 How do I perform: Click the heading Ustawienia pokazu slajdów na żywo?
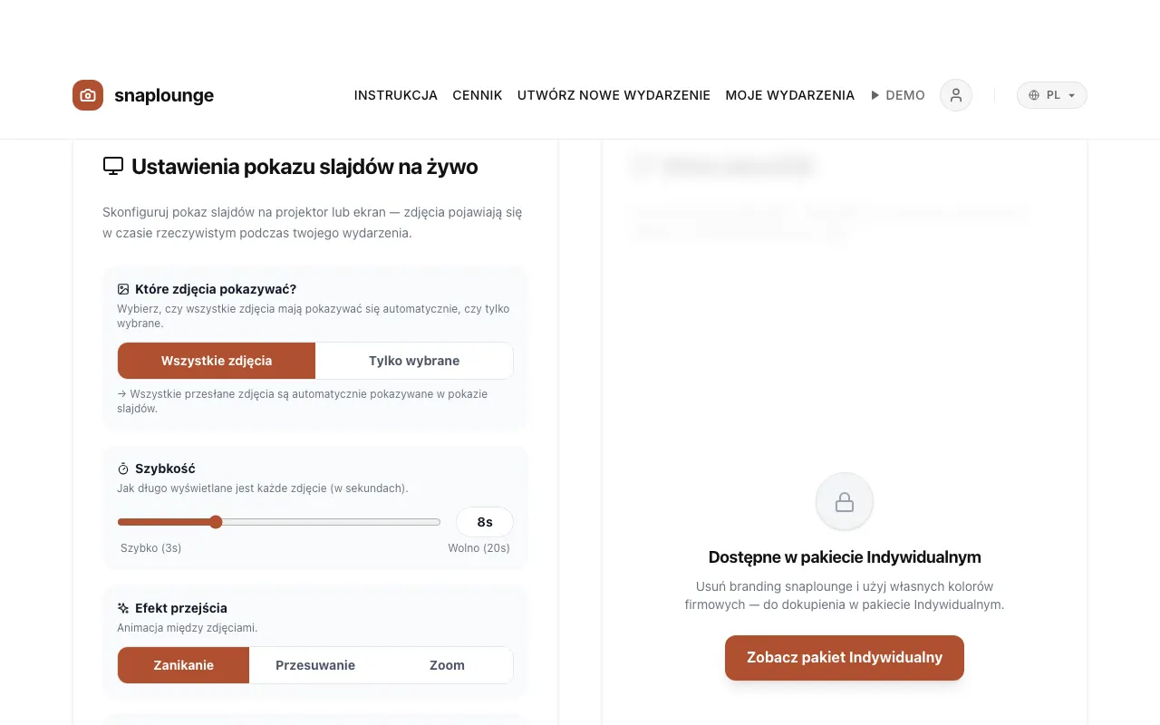coord(304,167)
